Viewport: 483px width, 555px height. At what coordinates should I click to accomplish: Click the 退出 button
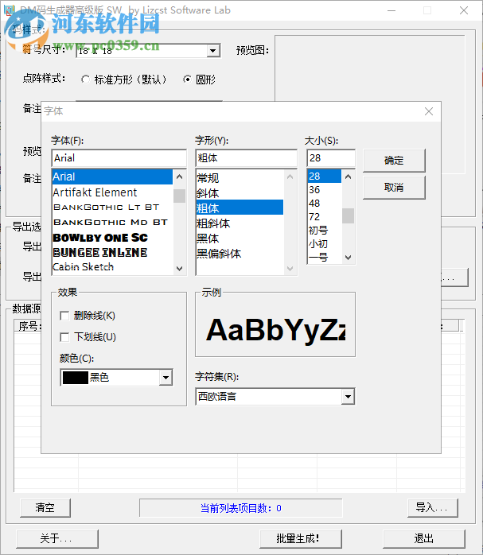click(423, 539)
